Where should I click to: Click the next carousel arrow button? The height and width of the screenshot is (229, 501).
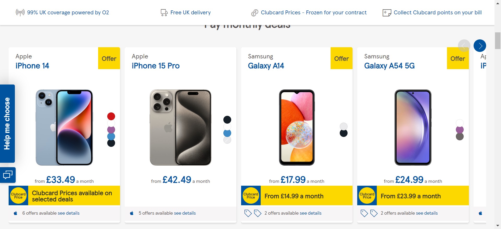480,46
